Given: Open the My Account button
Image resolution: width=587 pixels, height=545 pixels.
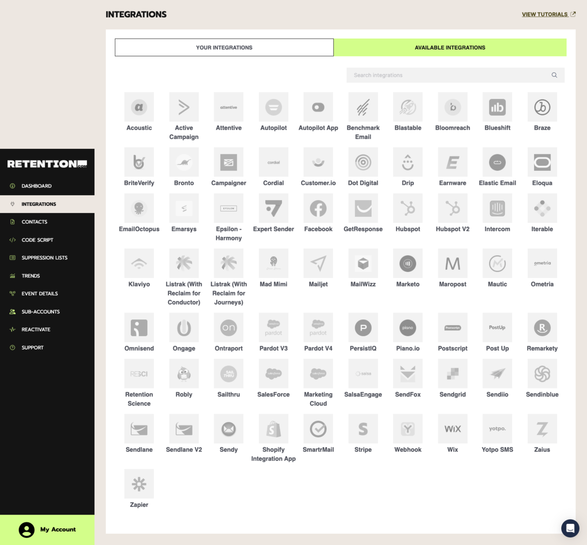Looking at the screenshot, I should point(47,530).
